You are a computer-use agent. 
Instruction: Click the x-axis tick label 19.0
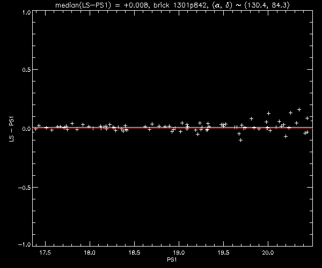tap(179, 252)
